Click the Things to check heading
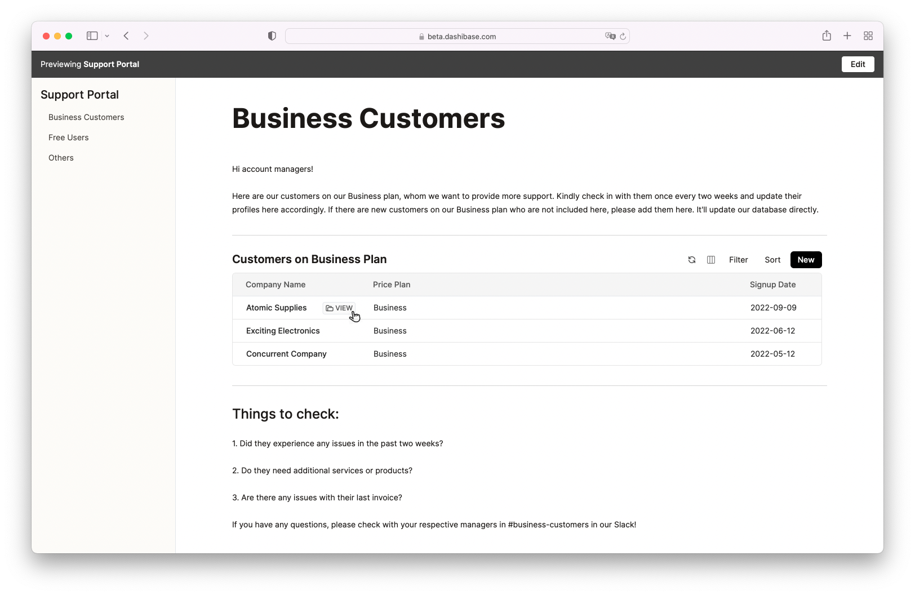Viewport: 915px width, 595px height. point(286,414)
